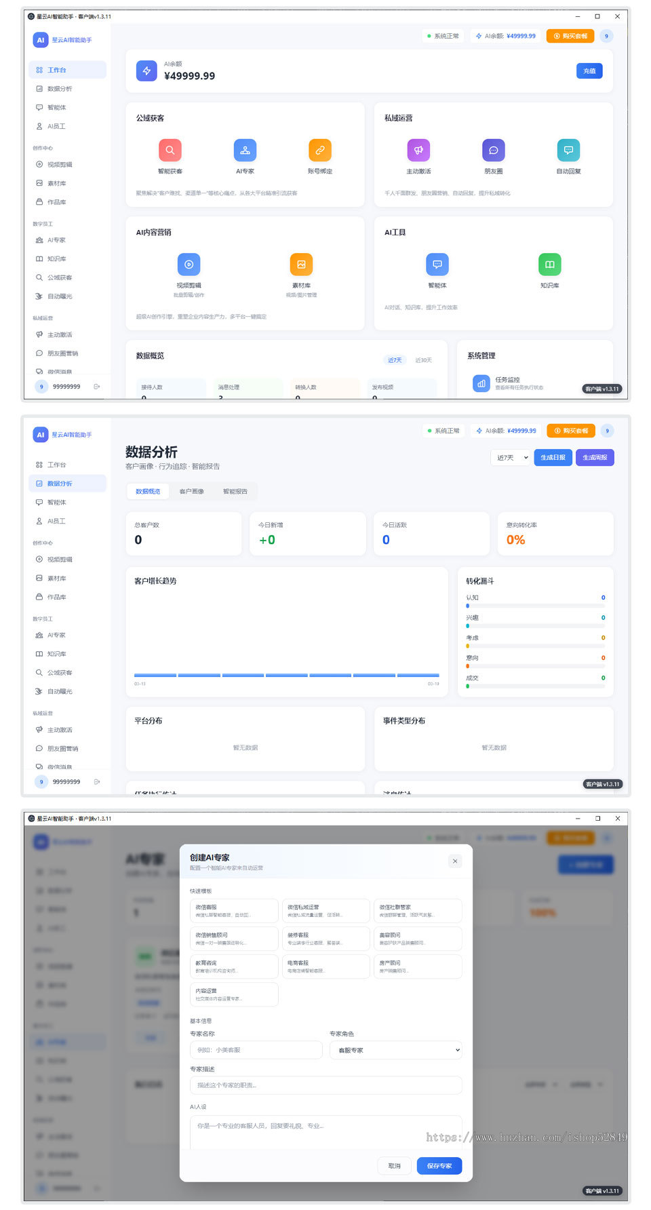Click 系统正常 status in top window
Viewport: 651px width, 1210px height.
pyautogui.click(x=443, y=36)
